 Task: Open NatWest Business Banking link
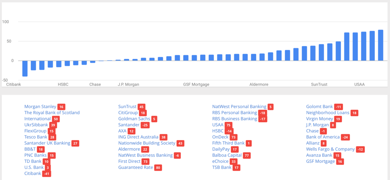point(145,155)
